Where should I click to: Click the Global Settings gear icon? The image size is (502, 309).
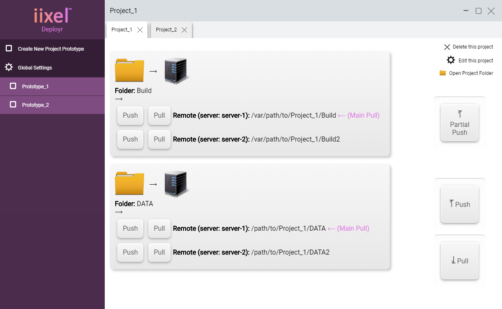pyautogui.click(x=9, y=67)
